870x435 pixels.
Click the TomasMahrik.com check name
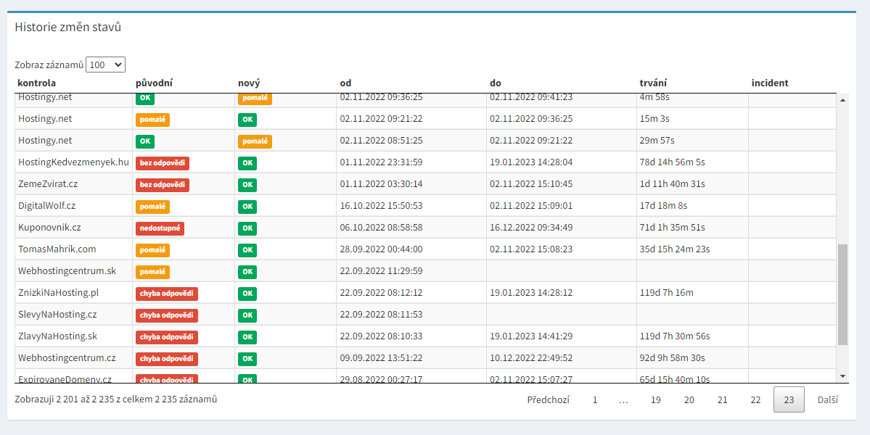(57, 249)
